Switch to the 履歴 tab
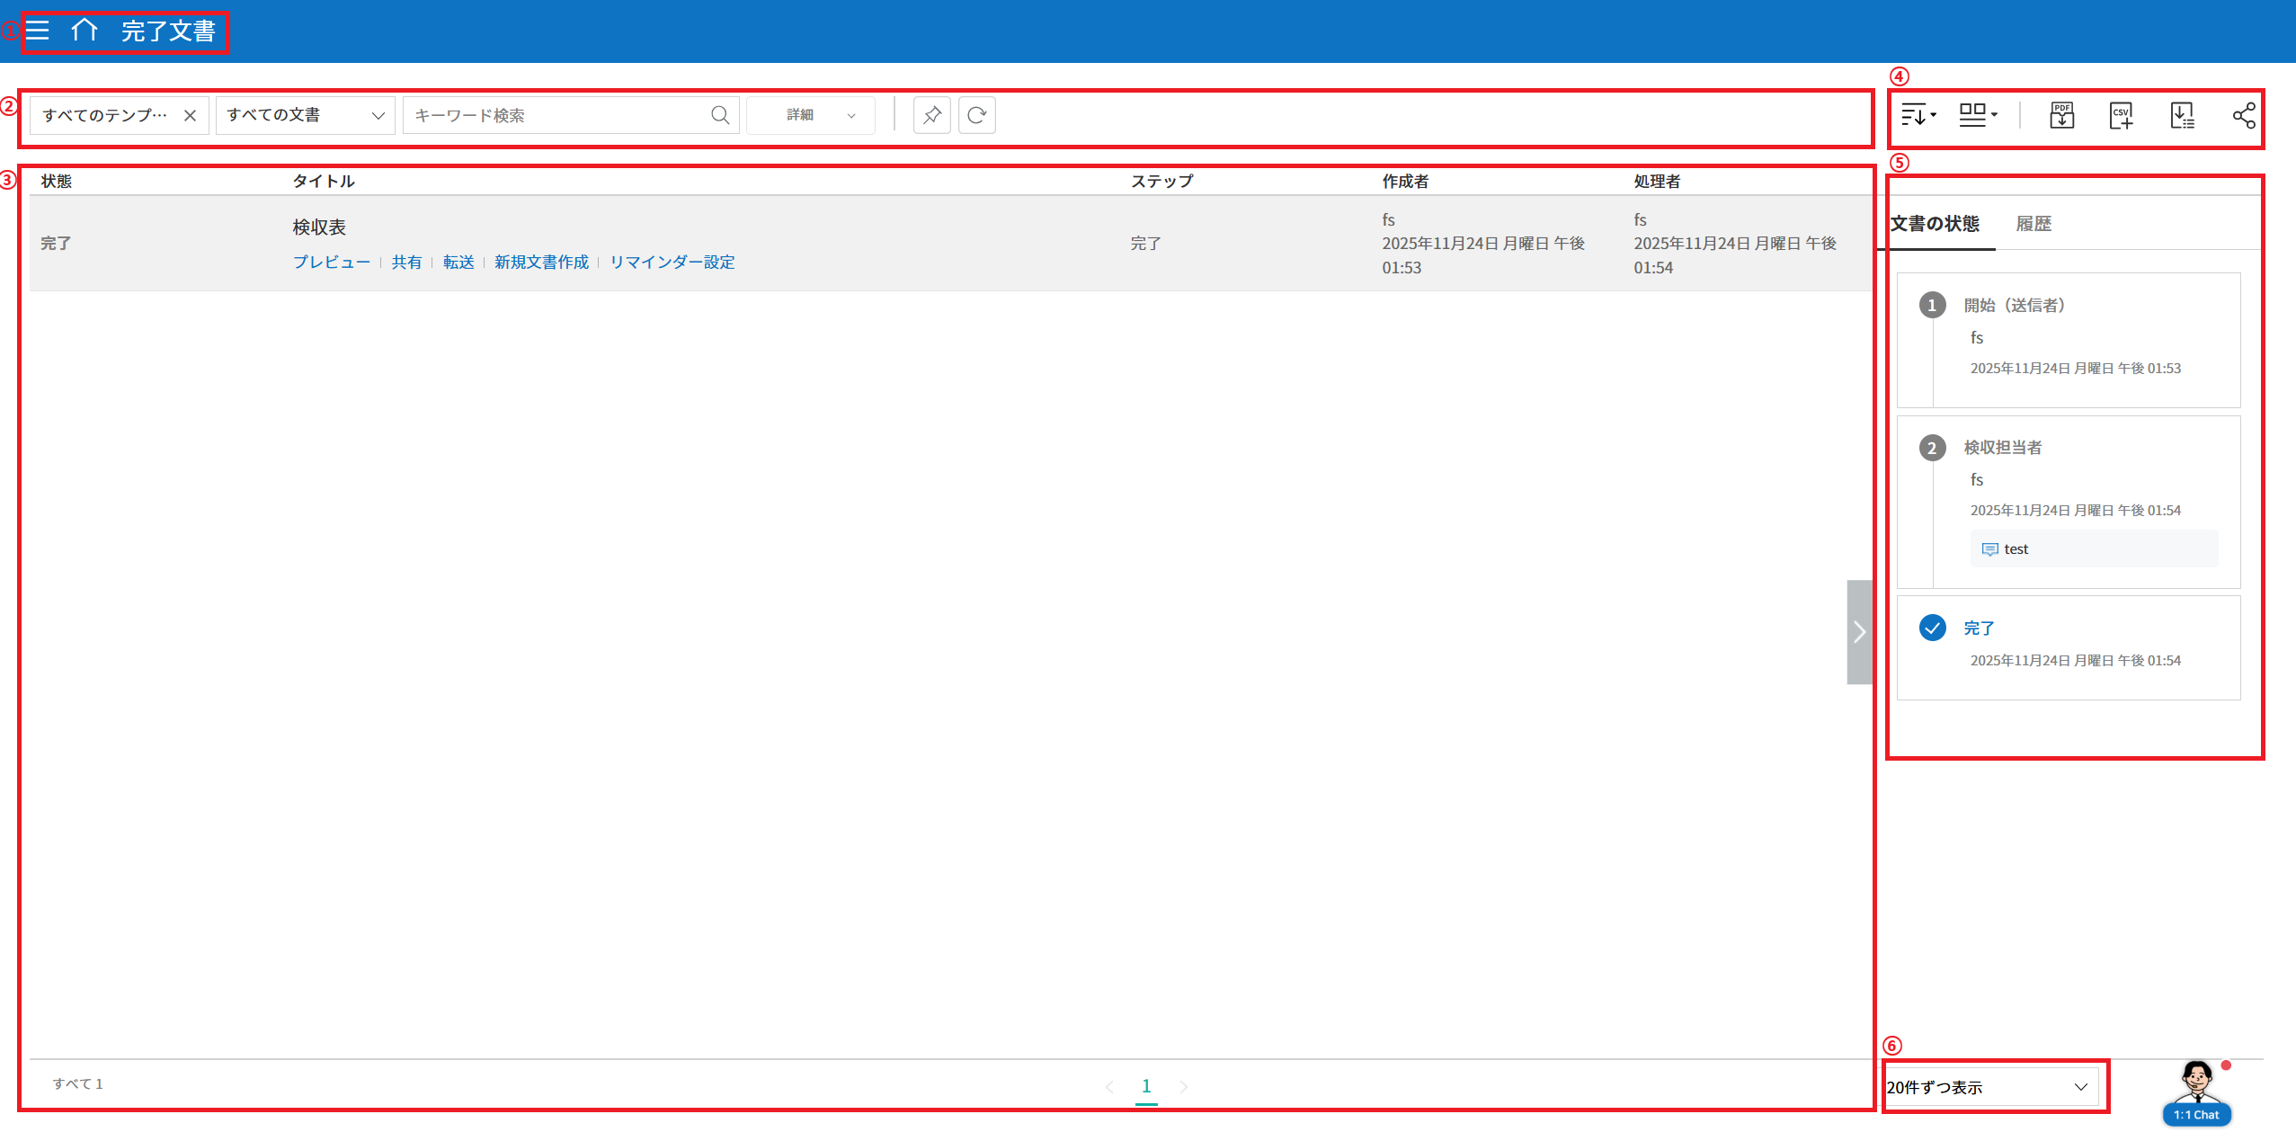This screenshot has width=2296, height=1132. click(2033, 224)
